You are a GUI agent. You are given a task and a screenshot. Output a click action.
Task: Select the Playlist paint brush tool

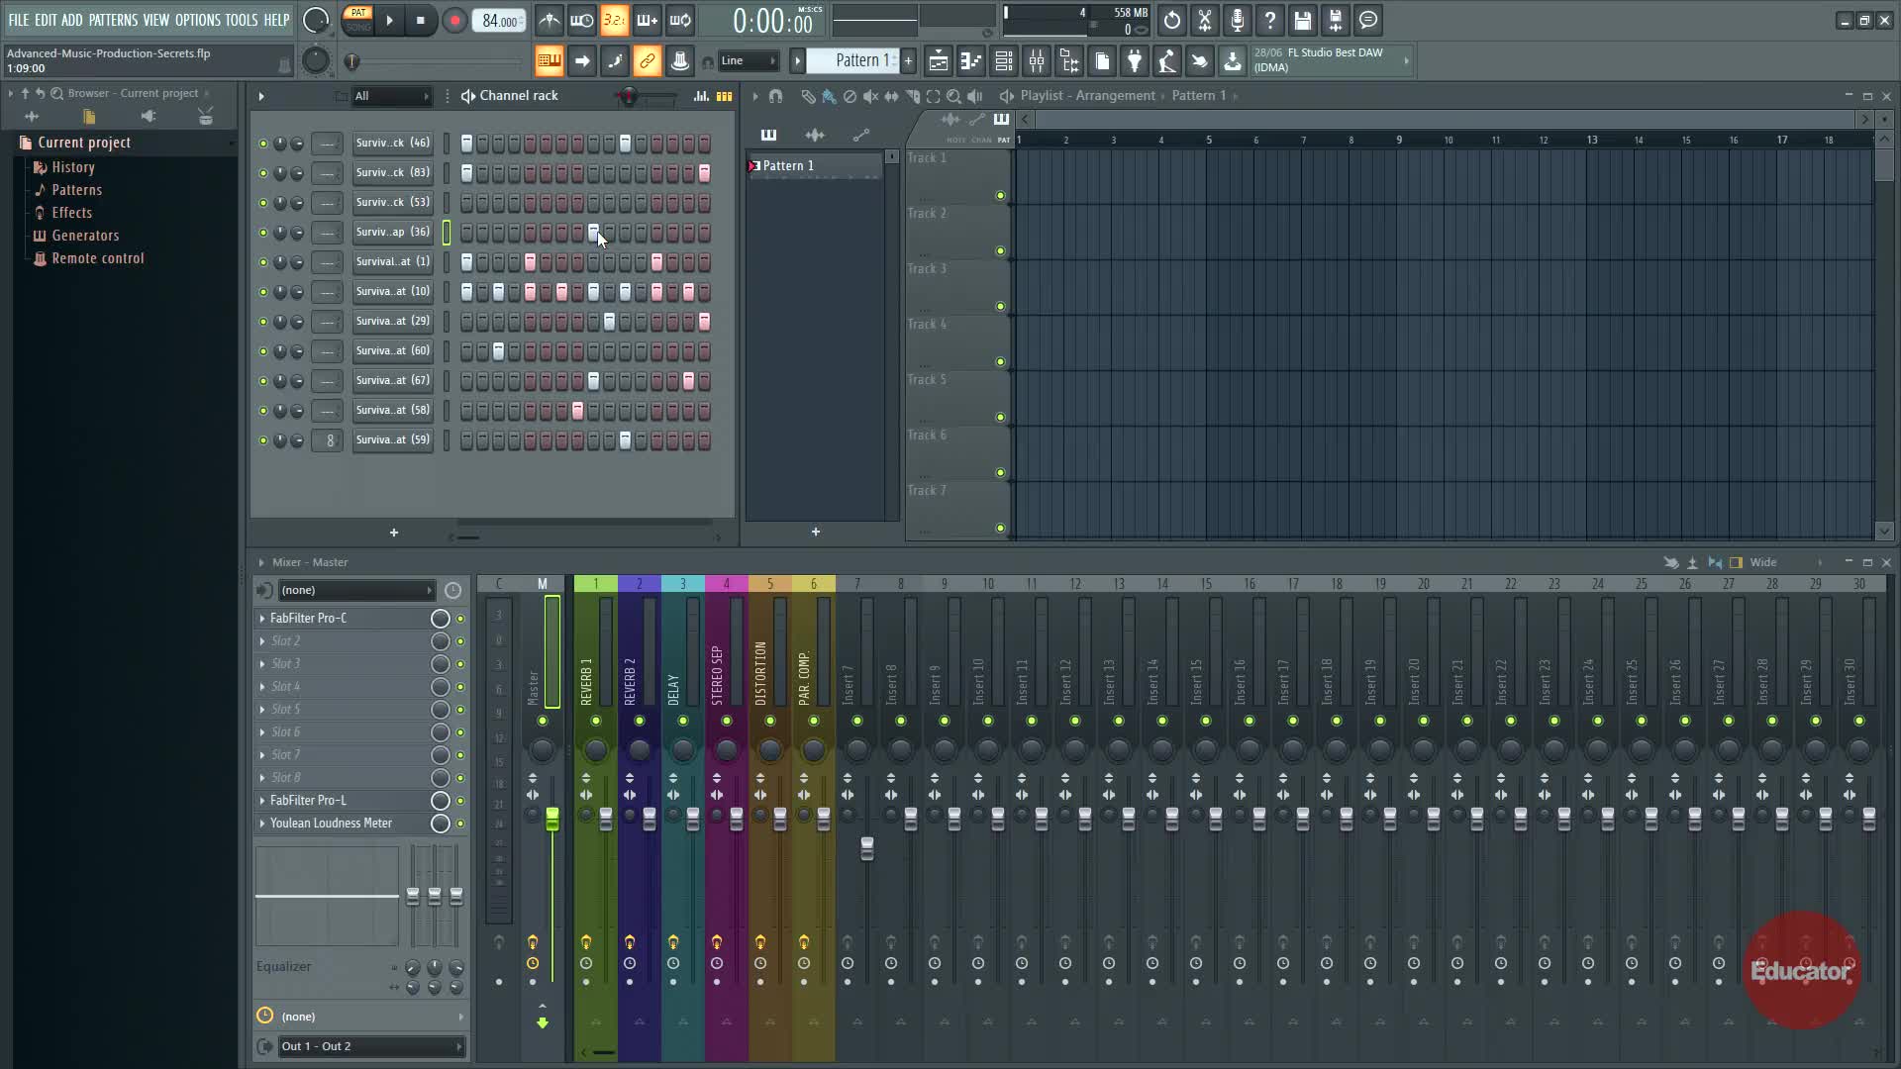tap(829, 96)
